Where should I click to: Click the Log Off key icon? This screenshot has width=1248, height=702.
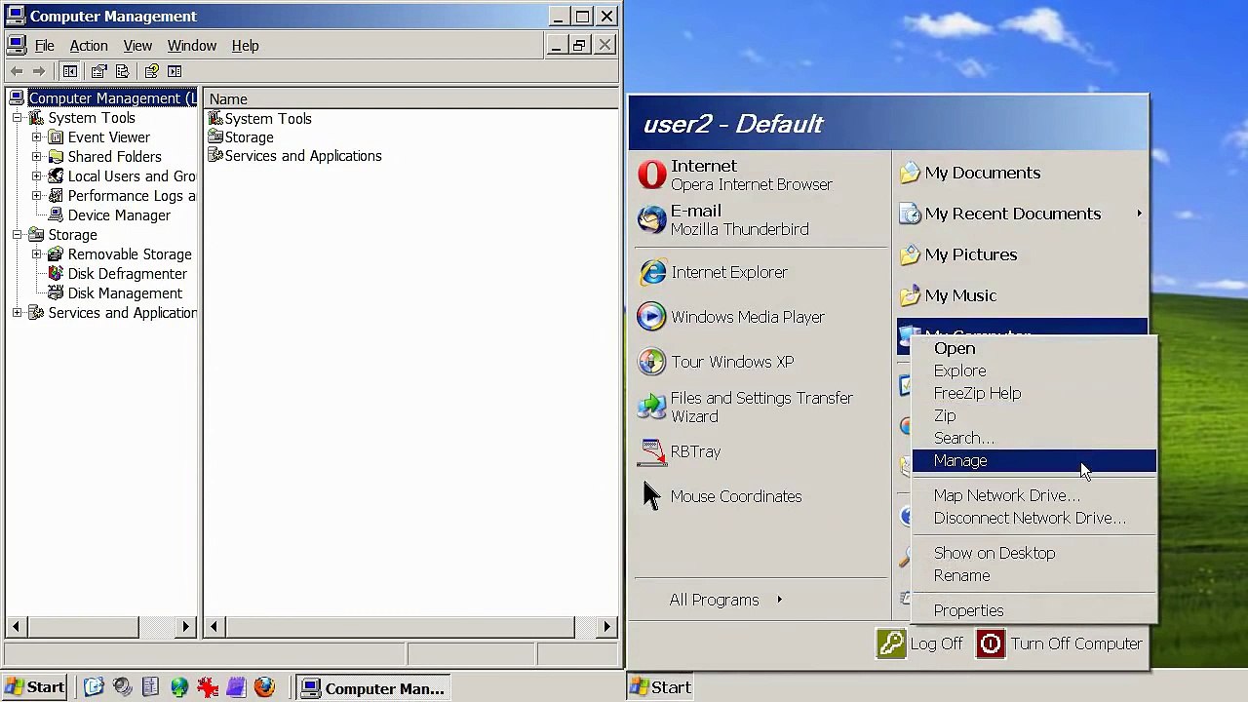pos(891,643)
